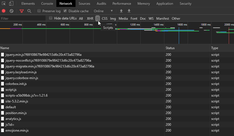Check the Hide data URLs checkbox

tap(51, 18)
